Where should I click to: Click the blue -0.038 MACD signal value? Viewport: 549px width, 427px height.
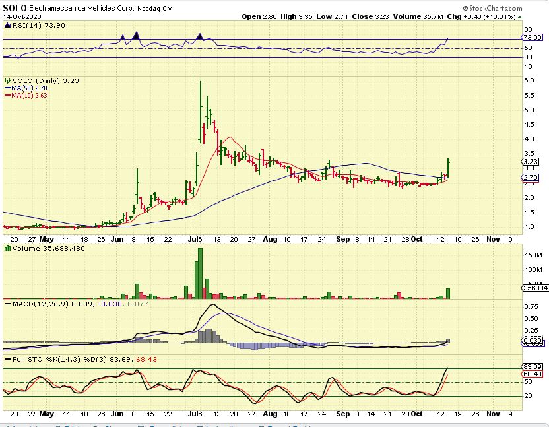[x=110, y=304]
